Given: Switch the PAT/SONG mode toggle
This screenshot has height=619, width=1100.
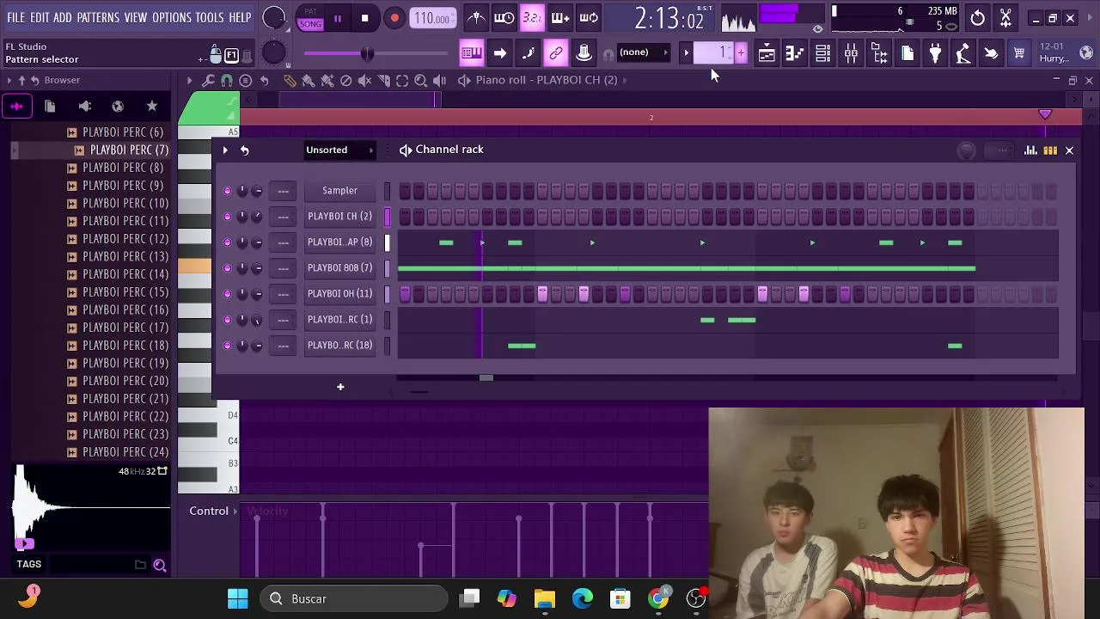Looking at the screenshot, I should click(311, 19).
